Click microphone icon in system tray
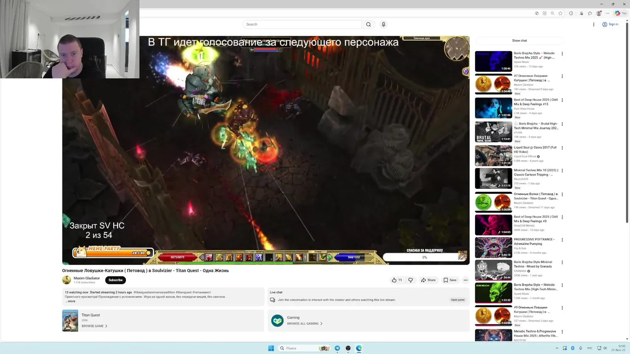The image size is (630, 354). click(581, 348)
